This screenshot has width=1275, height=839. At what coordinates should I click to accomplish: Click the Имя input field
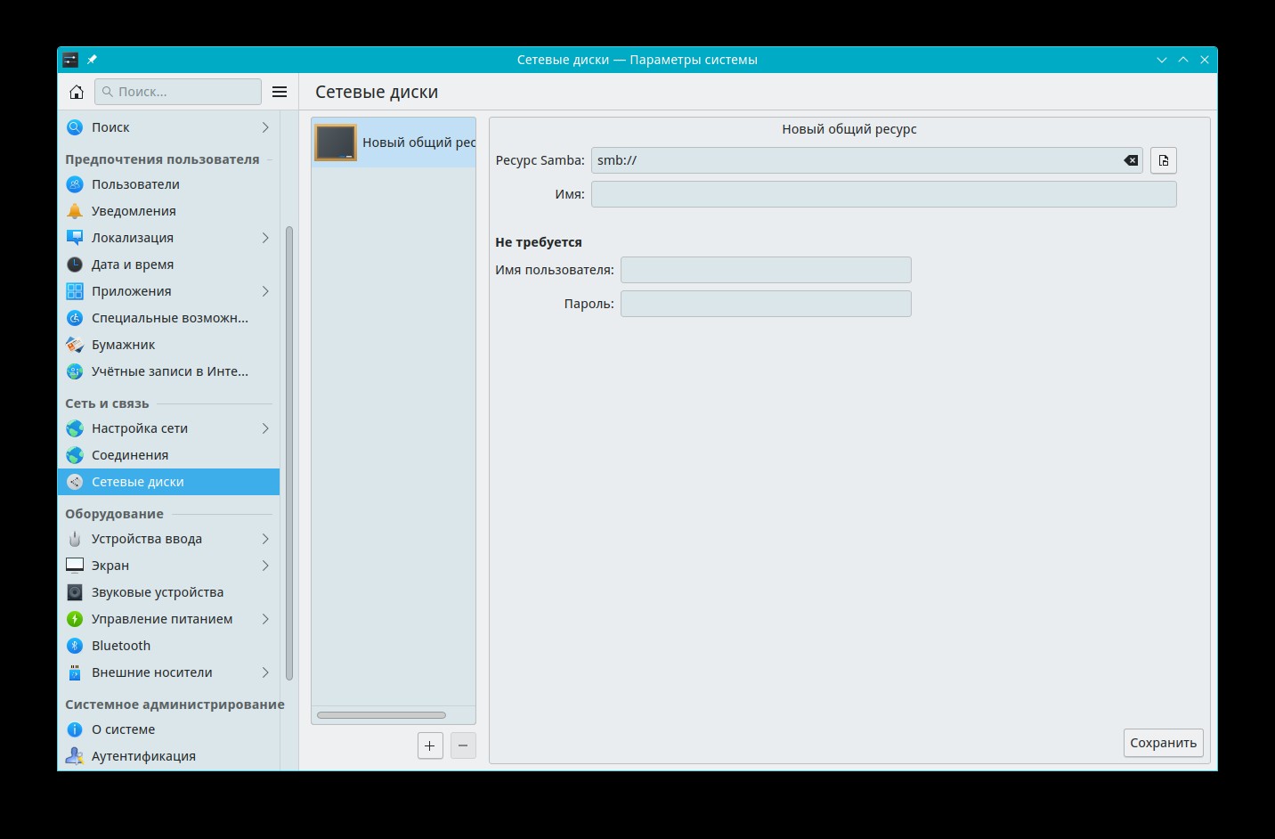(884, 194)
